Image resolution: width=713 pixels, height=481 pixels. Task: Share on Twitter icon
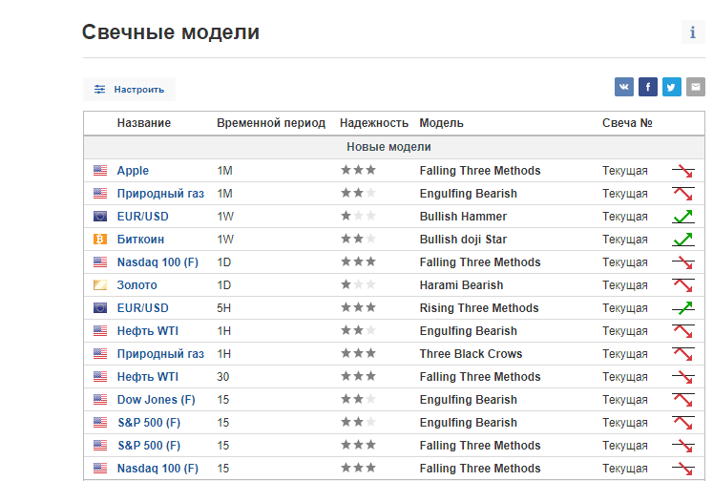tap(672, 87)
